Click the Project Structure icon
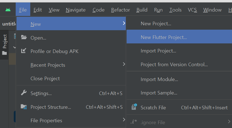This screenshot has height=128, width=232. pos(24,107)
